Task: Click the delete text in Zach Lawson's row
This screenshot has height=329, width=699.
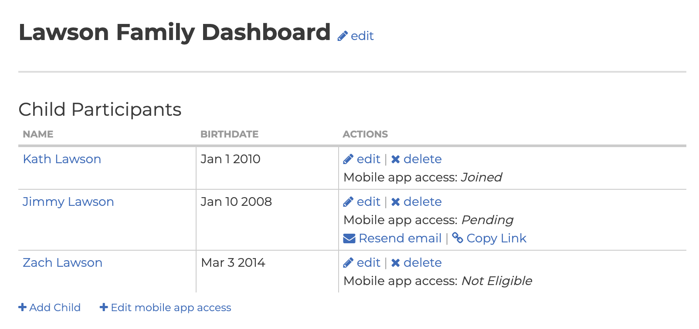Action: tap(422, 263)
